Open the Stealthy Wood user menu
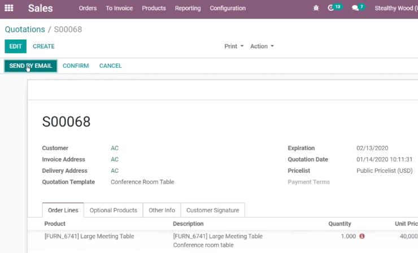 point(396,8)
